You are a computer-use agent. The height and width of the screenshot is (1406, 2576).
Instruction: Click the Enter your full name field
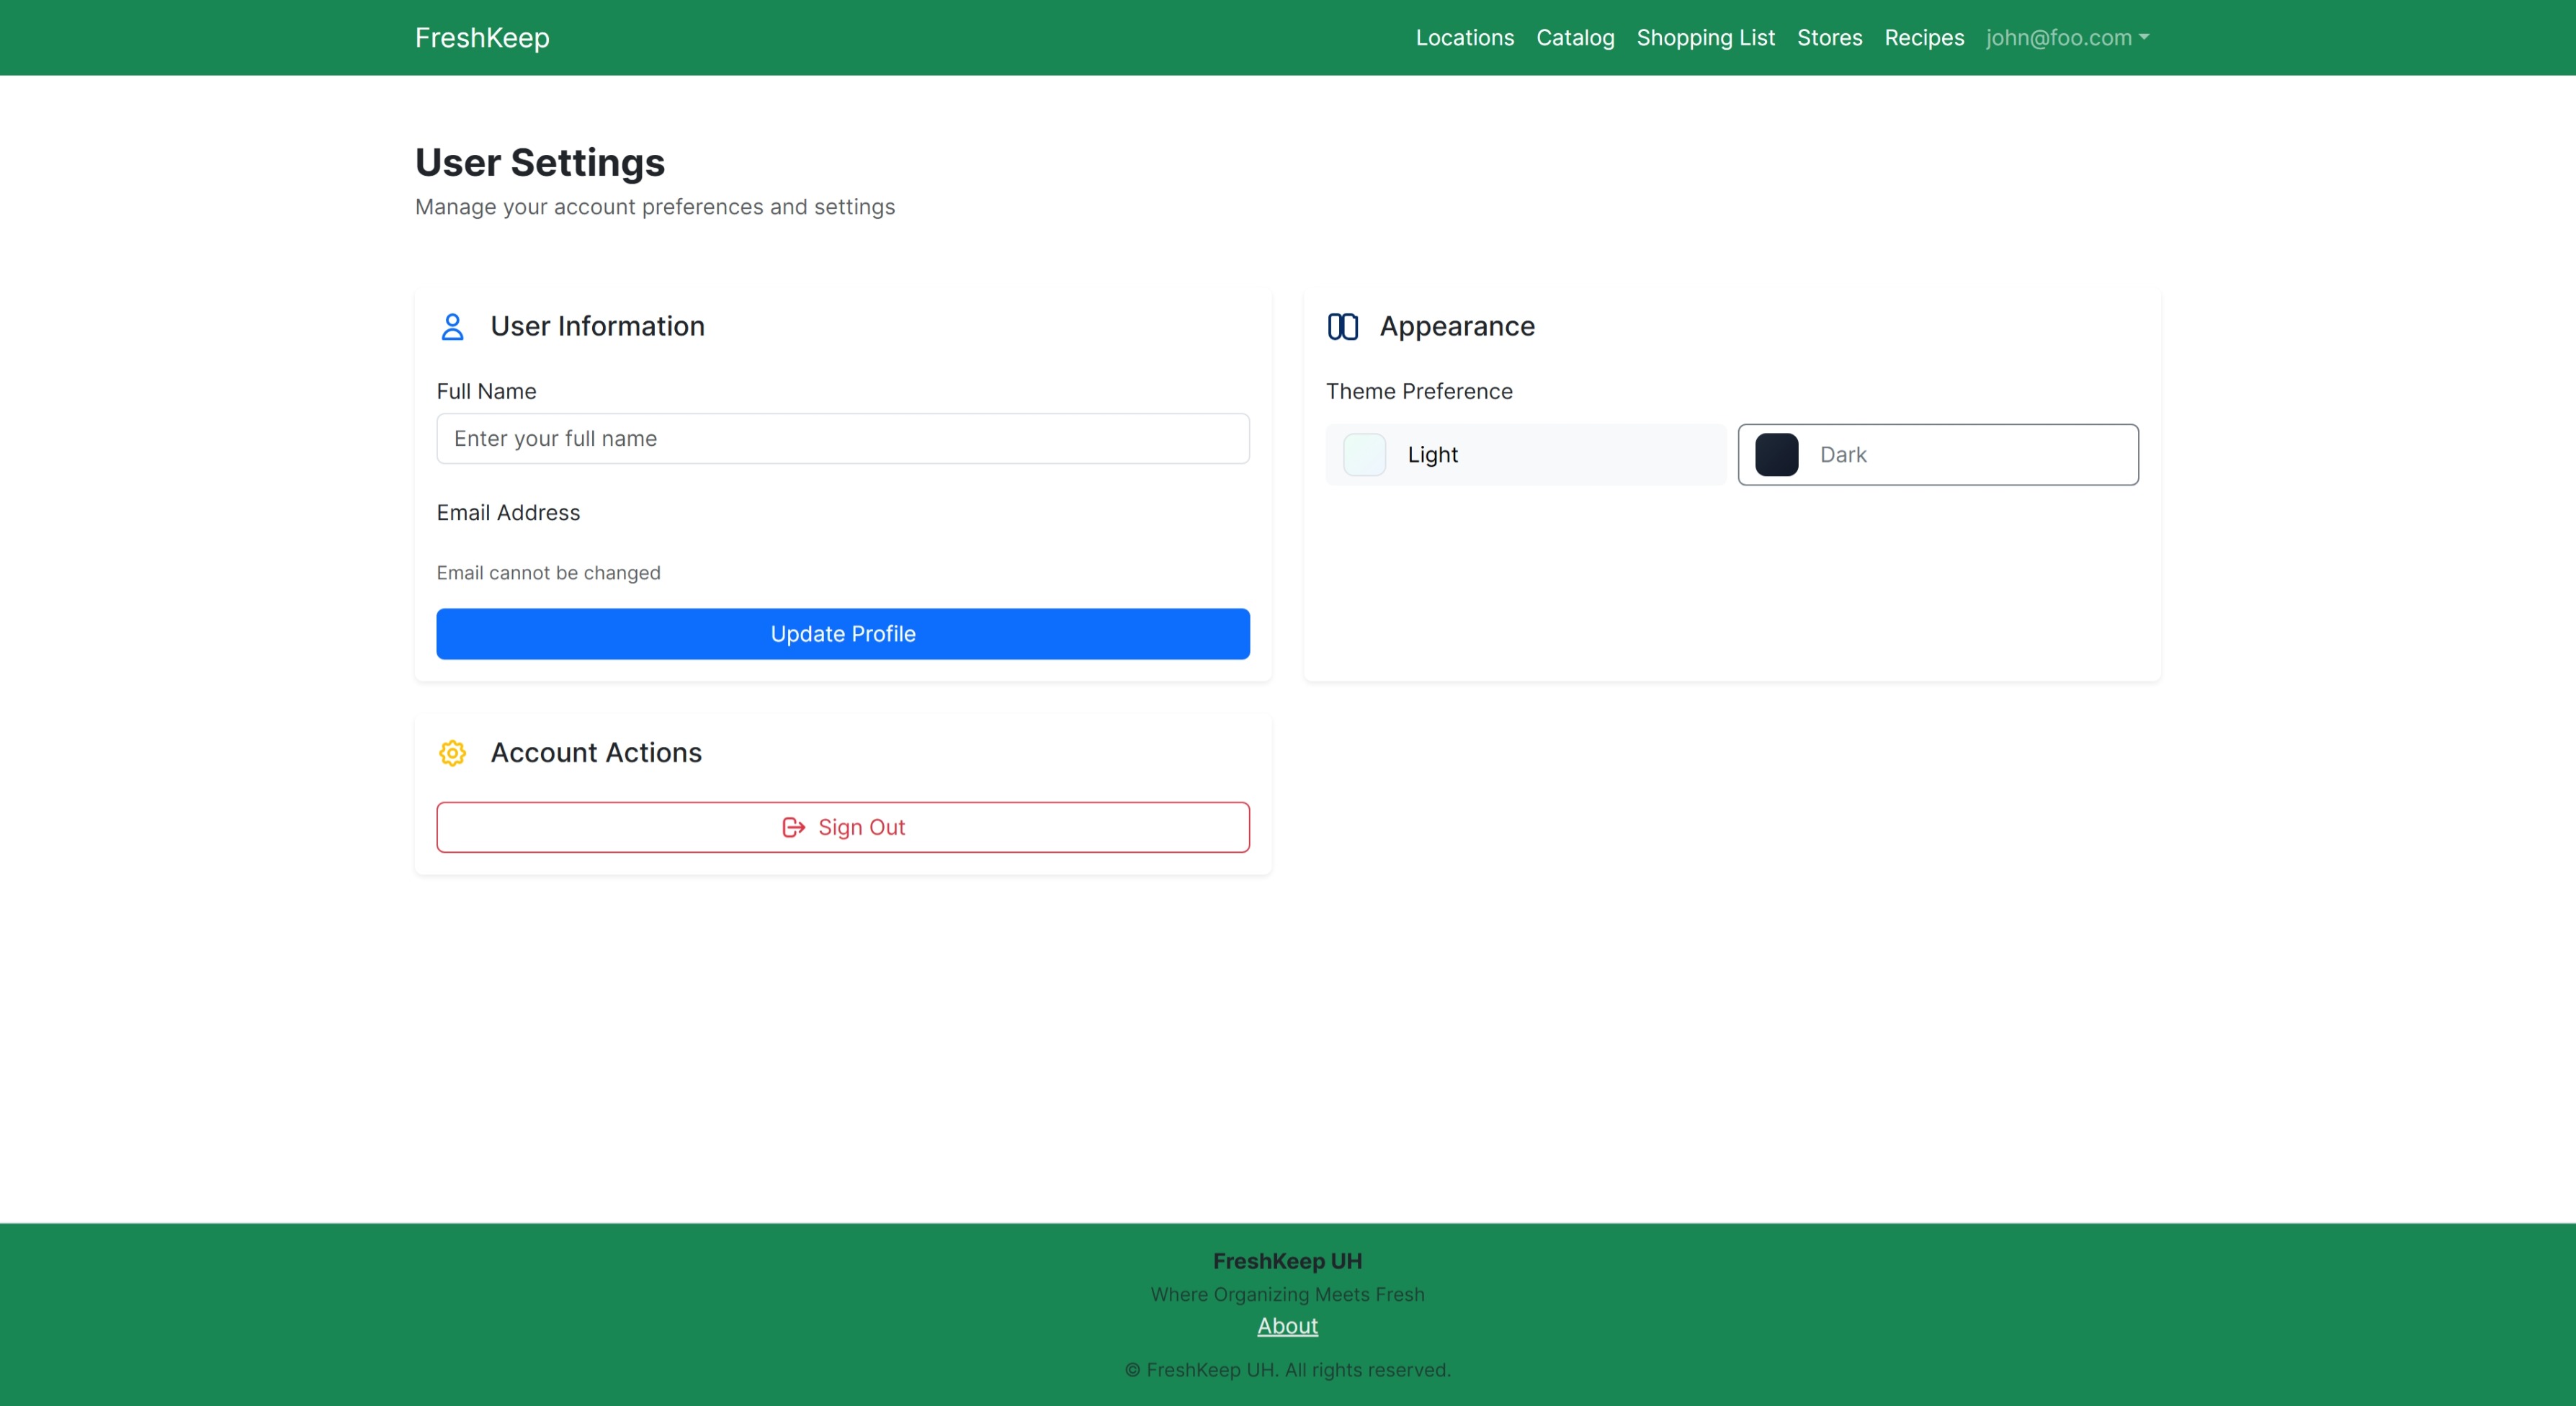point(842,438)
